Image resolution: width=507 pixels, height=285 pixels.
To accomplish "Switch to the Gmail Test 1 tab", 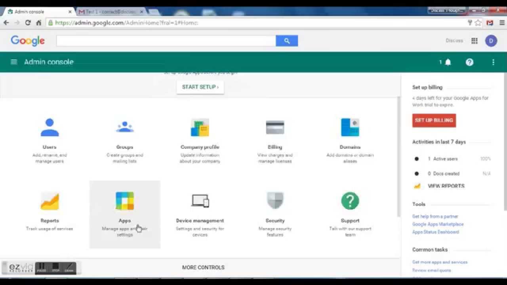I will pyautogui.click(x=110, y=12).
